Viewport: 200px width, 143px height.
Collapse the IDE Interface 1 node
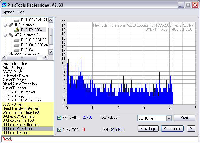[5, 25]
